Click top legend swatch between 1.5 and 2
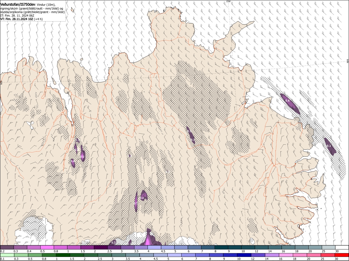Viewport: 349px width, 261px height. 87,247
